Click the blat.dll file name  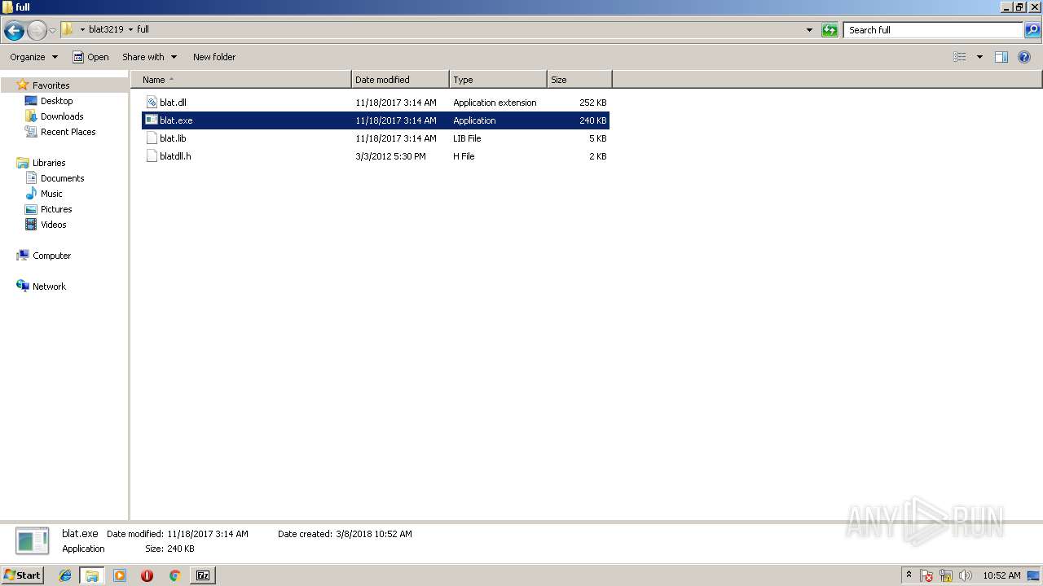point(173,103)
